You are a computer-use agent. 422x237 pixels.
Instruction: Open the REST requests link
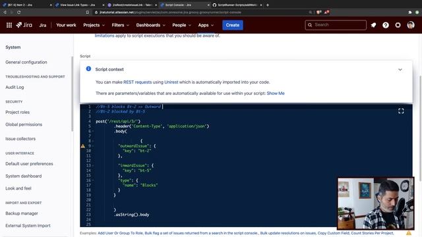[137, 82]
